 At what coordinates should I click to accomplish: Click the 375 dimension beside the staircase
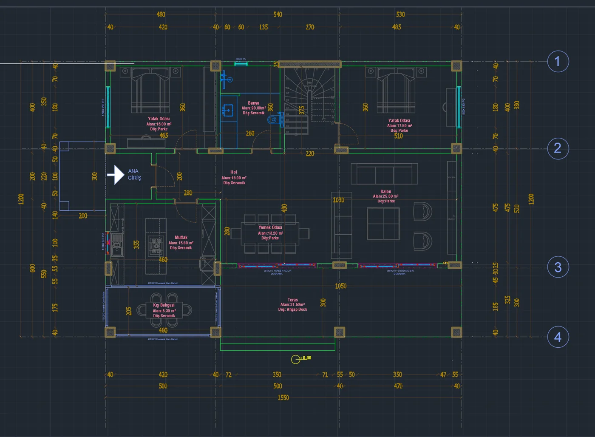pyautogui.click(x=302, y=111)
